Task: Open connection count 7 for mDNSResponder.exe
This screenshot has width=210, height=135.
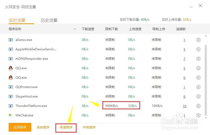Action: click(184, 59)
